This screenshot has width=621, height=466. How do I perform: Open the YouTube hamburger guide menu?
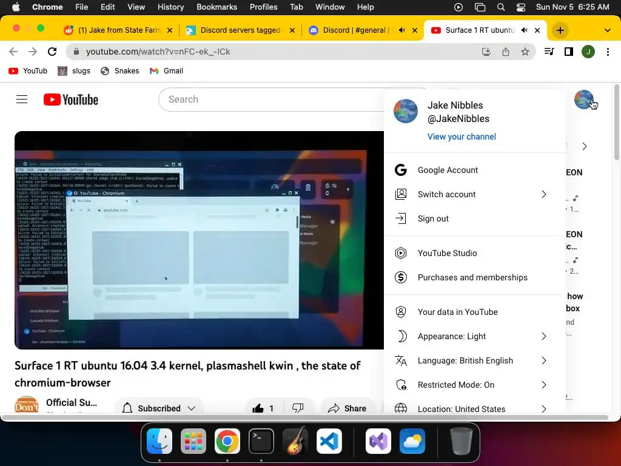coord(22,100)
